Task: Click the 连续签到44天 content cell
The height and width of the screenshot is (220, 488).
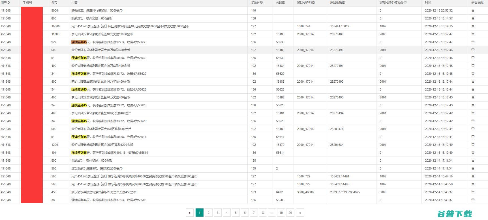Action: (109, 200)
